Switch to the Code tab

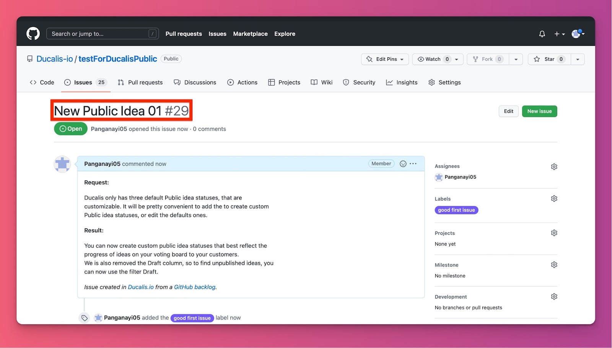coord(42,82)
